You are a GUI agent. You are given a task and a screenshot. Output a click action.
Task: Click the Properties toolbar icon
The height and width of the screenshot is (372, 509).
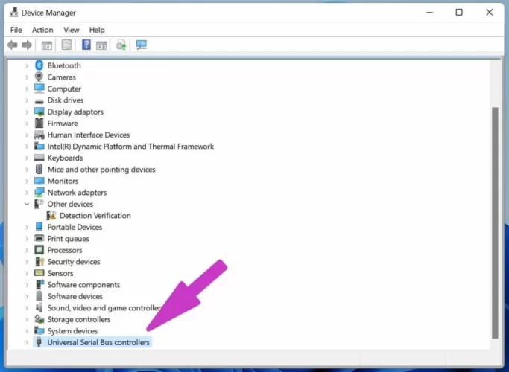tap(66, 45)
